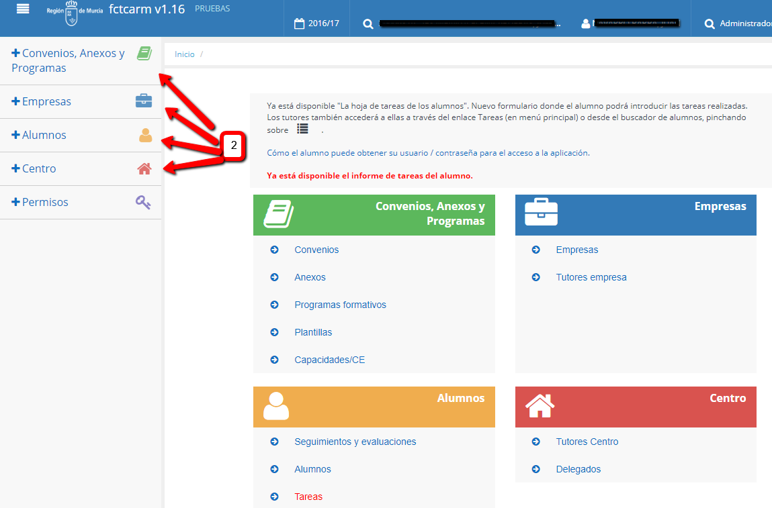Click the blue briefcase icon in sidebar
The width and height of the screenshot is (772, 508).
144,101
